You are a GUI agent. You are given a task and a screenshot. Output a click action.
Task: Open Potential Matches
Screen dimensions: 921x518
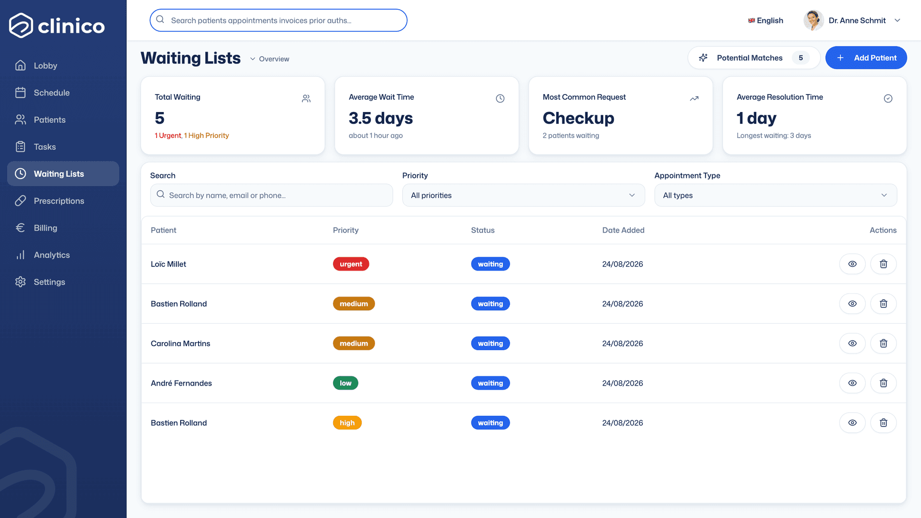pos(754,58)
